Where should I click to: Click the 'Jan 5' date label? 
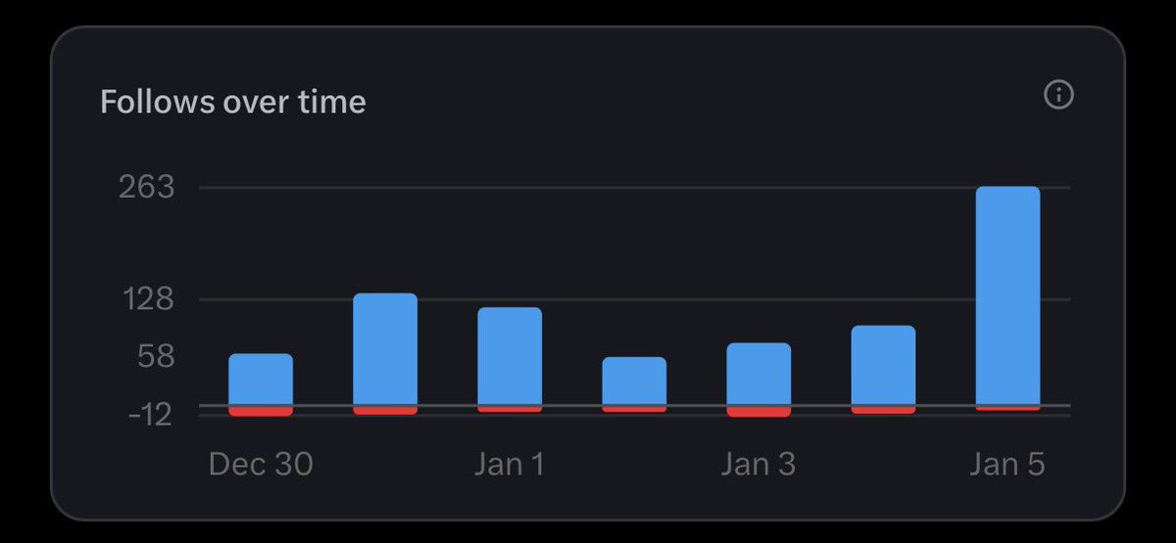click(1008, 464)
